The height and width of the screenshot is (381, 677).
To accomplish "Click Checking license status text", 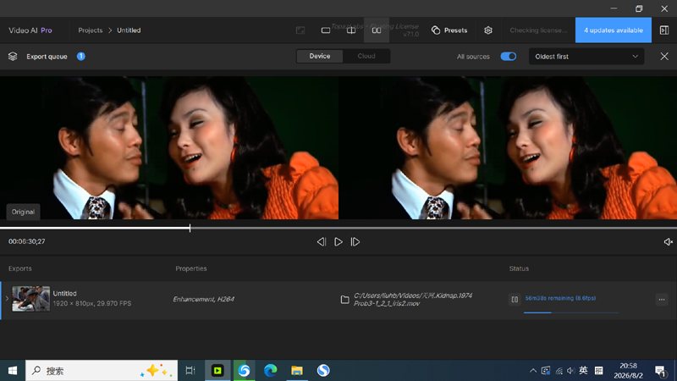I will [x=538, y=30].
